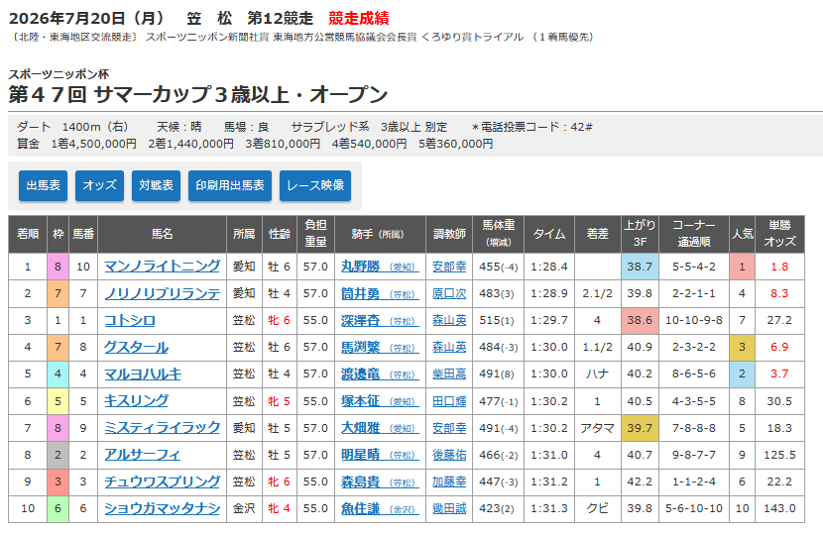Click horse weight 515(1) cell
The image size is (823, 535).
[498, 320]
